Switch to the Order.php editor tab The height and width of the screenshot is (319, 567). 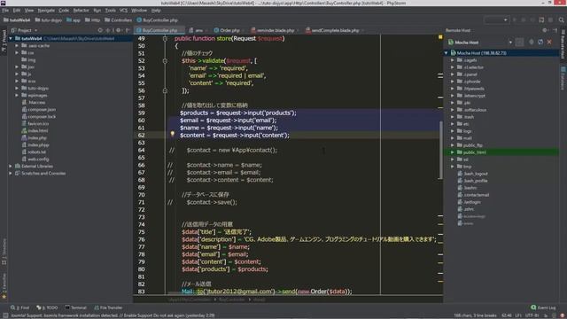pos(229,30)
